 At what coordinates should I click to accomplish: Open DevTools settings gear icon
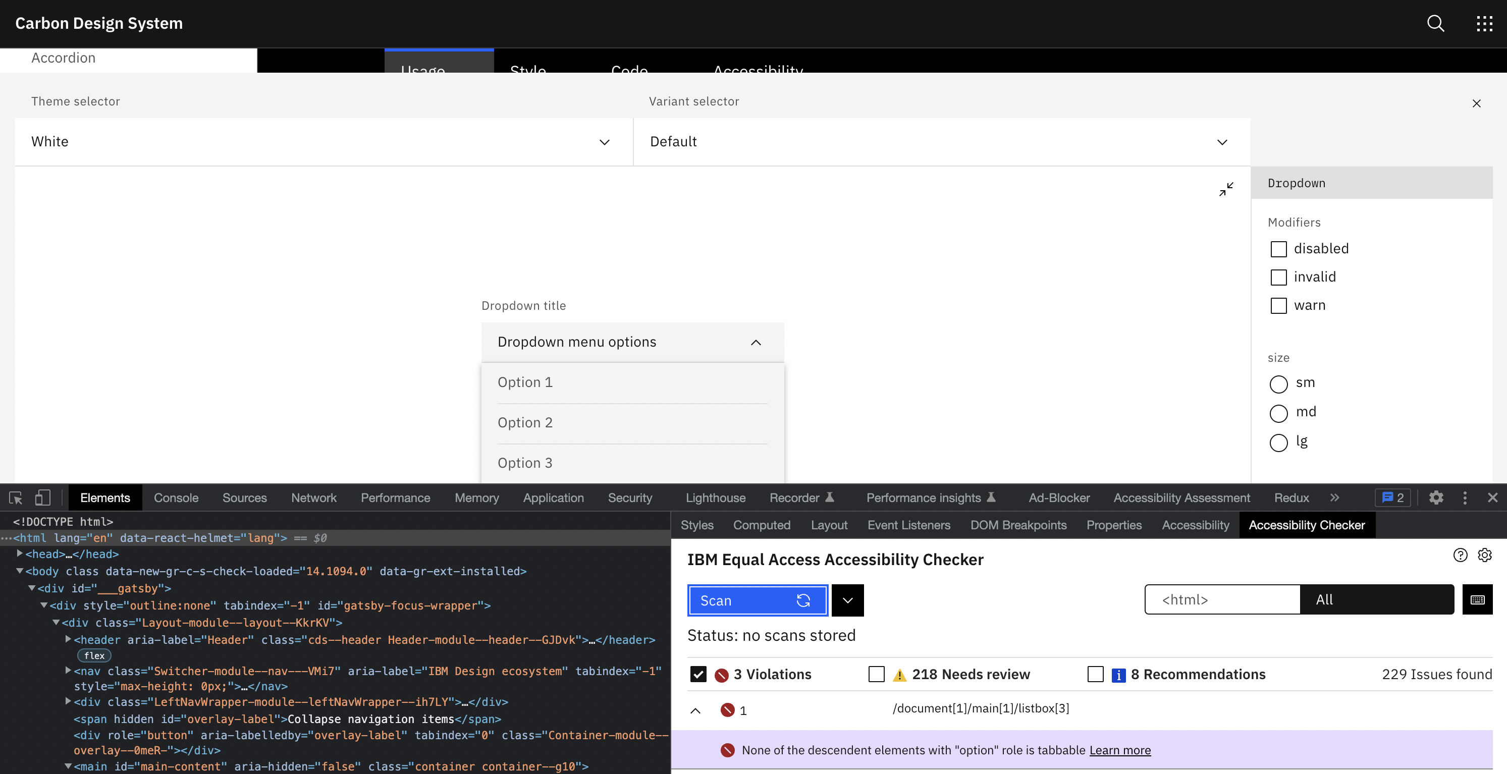(x=1436, y=498)
